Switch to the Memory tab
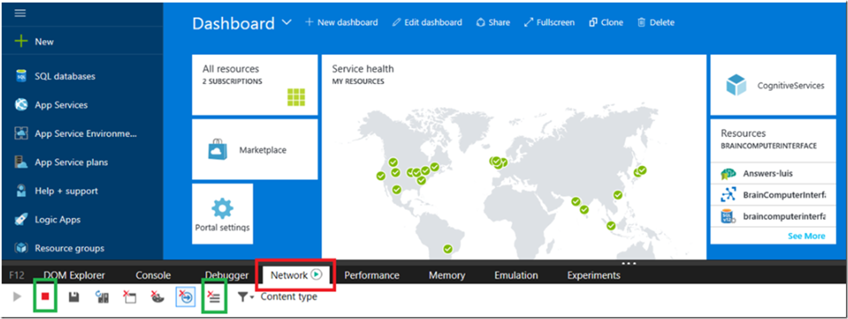Screen dimensions: 848x319 click(446, 275)
